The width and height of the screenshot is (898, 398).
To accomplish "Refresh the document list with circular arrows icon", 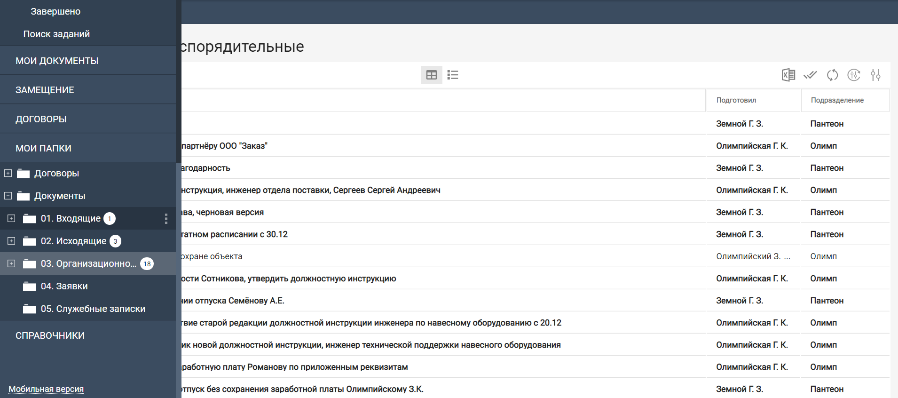I will click(832, 75).
